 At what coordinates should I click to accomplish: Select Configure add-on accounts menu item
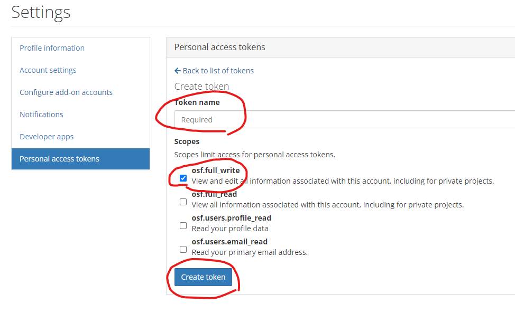pos(66,92)
